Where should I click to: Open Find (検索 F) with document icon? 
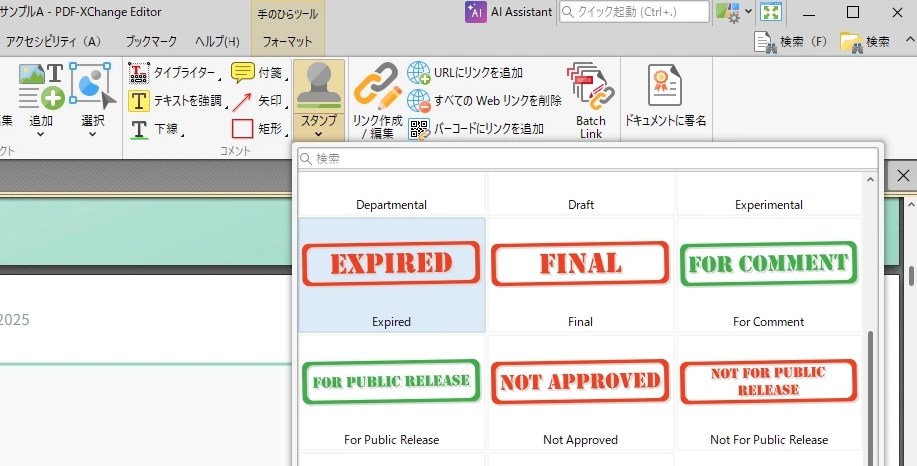tap(791, 42)
